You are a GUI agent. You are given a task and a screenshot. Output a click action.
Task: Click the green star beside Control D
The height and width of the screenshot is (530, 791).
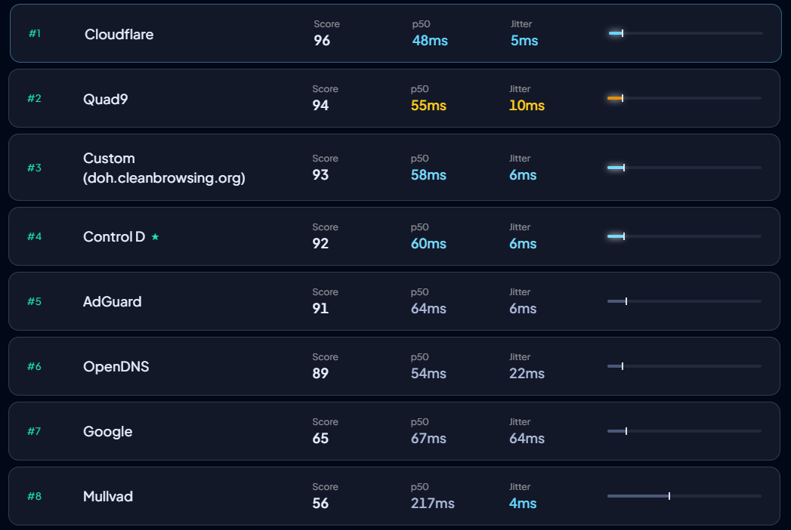(x=156, y=236)
